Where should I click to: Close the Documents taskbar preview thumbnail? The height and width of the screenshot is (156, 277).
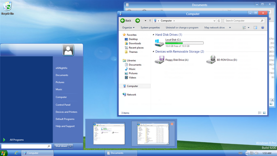[x=172, y=124]
